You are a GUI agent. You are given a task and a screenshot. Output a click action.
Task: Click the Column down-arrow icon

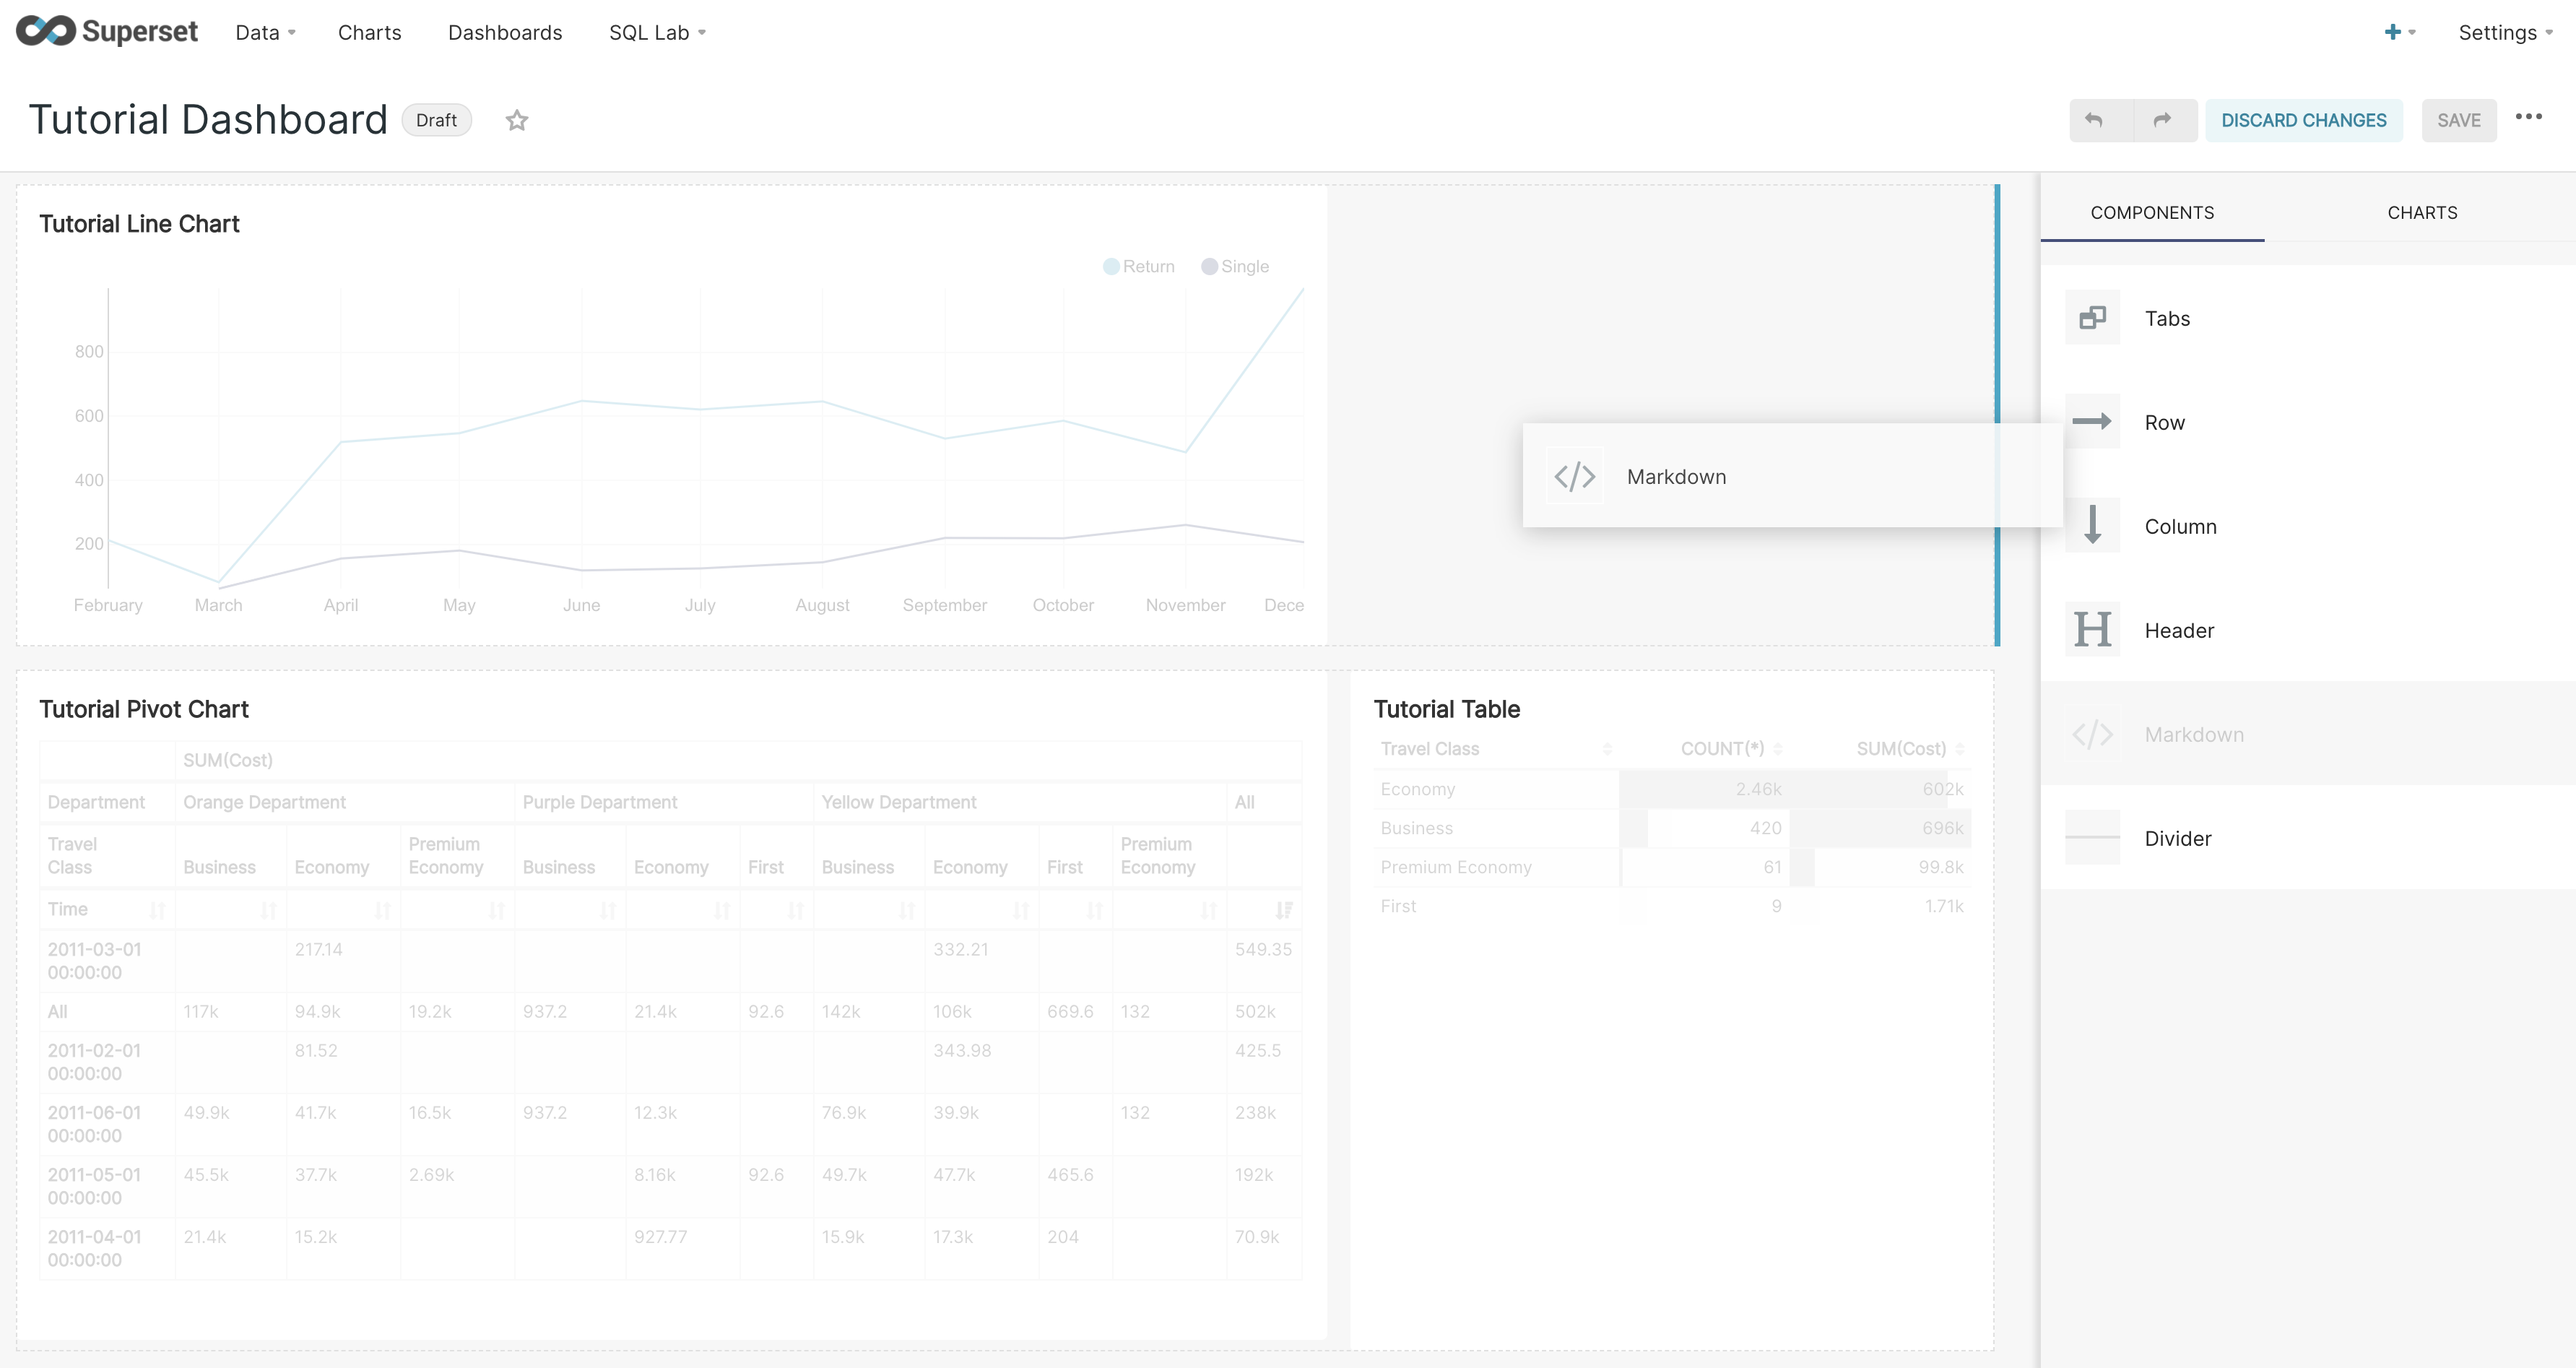pos(2092,526)
